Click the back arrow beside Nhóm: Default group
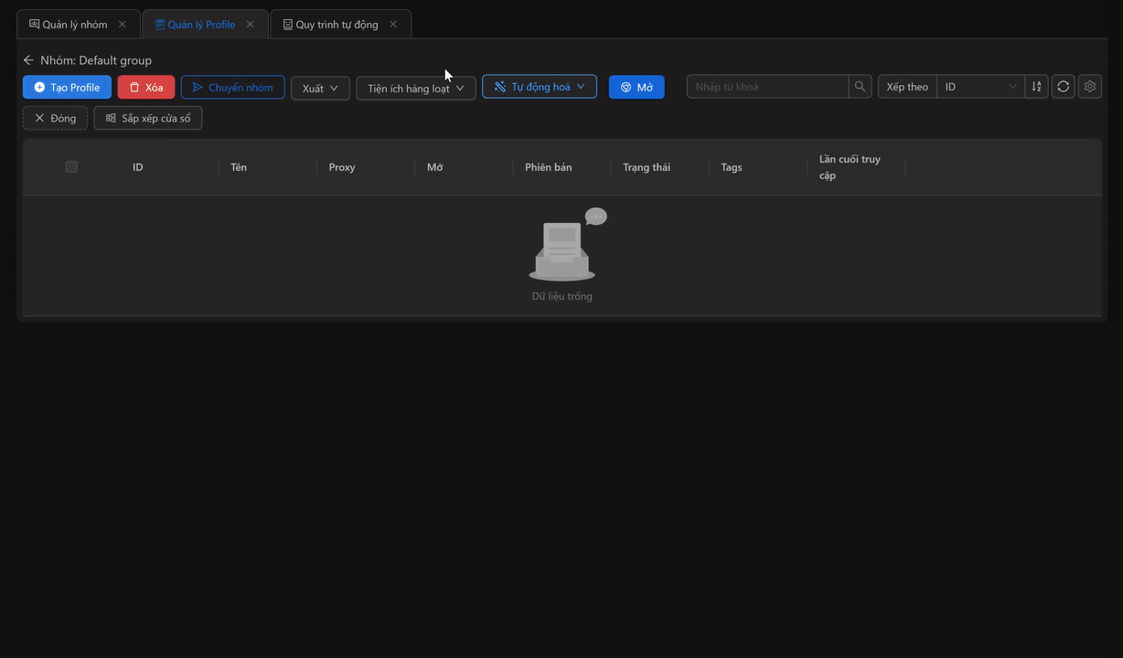This screenshot has width=1123, height=658. [28, 60]
